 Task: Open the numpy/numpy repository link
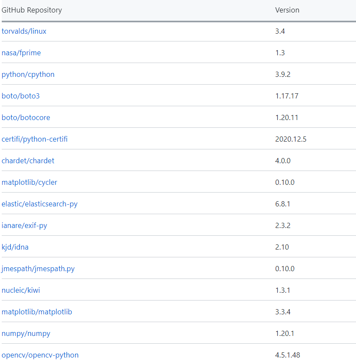pyautogui.click(x=26, y=333)
